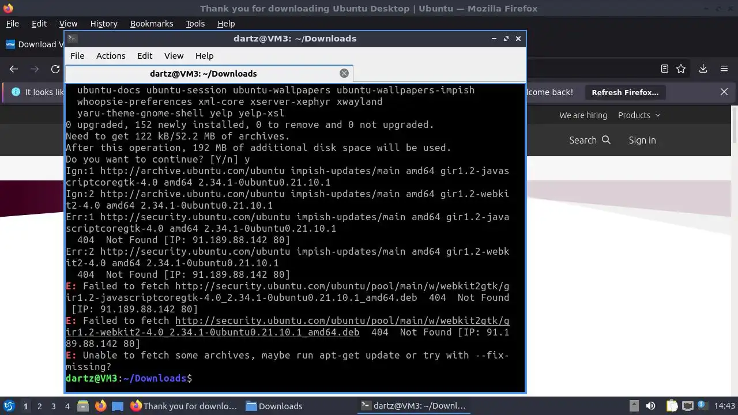Click the text 'Do you want to continue? [Y/n] y'
The image size is (738, 415).
(x=158, y=159)
